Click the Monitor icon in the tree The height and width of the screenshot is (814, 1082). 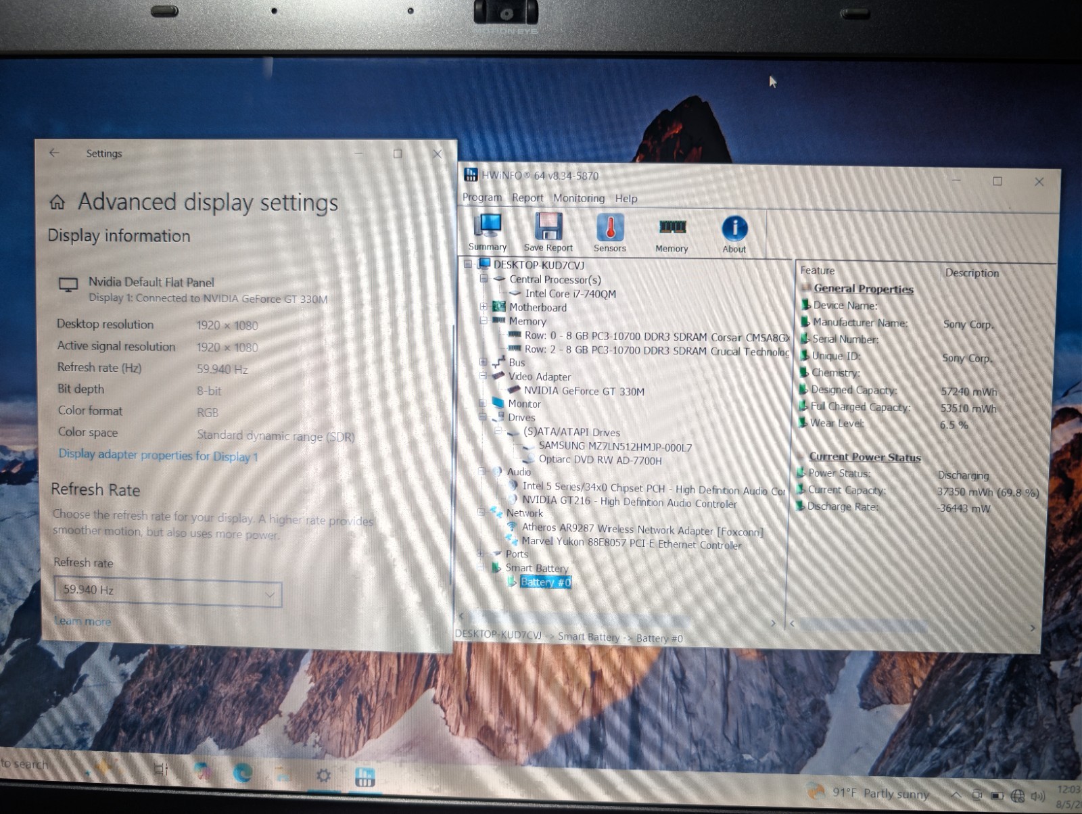[498, 403]
